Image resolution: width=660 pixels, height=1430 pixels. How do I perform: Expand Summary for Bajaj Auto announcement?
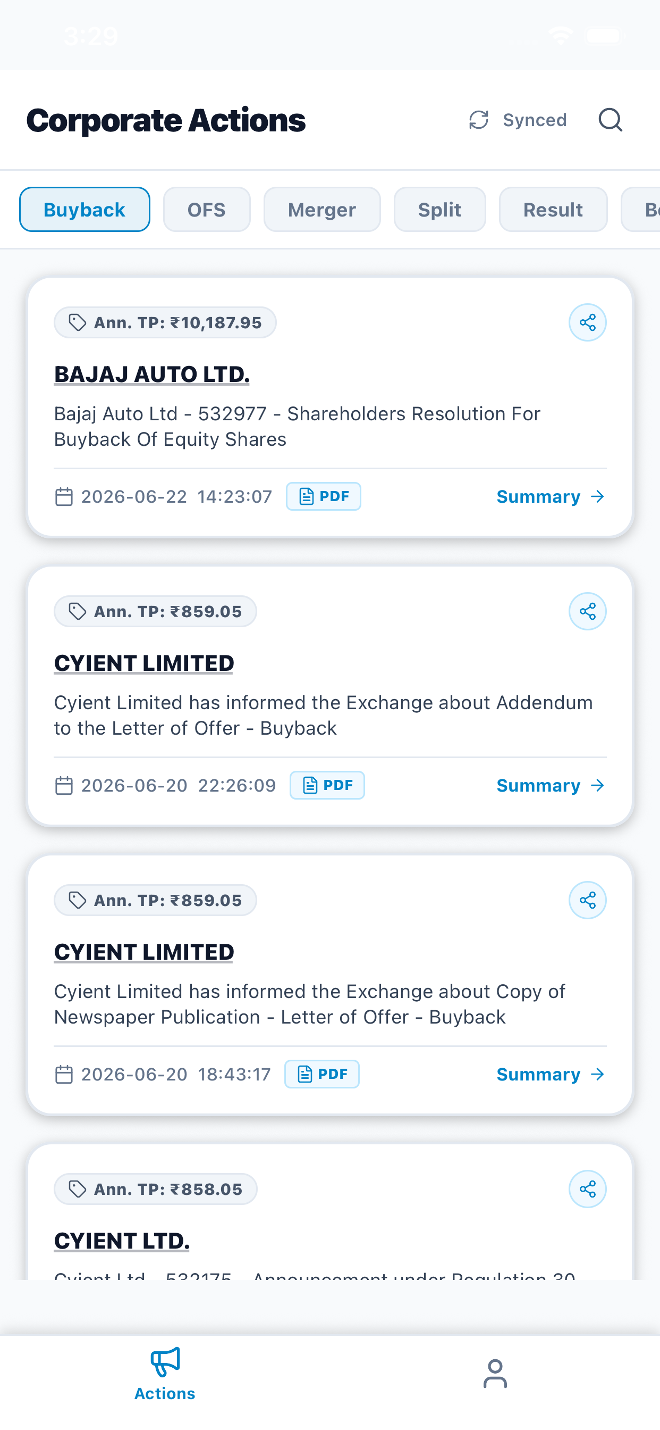pyautogui.click(x=550, y=496)
